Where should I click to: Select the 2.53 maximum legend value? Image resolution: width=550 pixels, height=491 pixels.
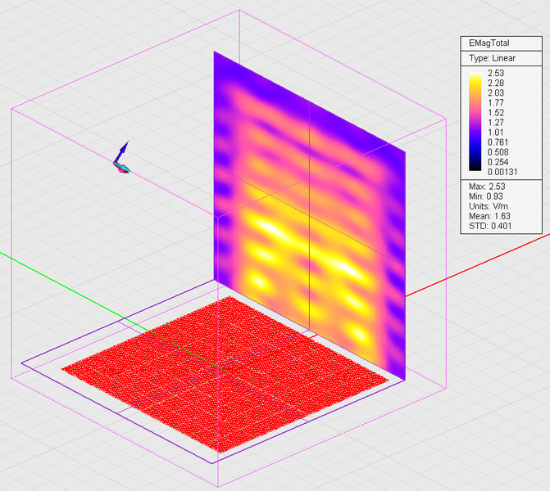coord(497,74)
